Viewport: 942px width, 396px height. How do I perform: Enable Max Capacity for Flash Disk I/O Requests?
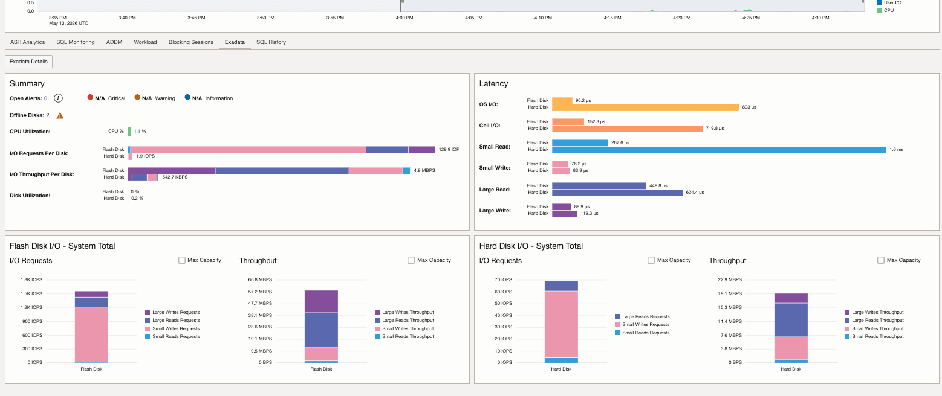point(182,260)
